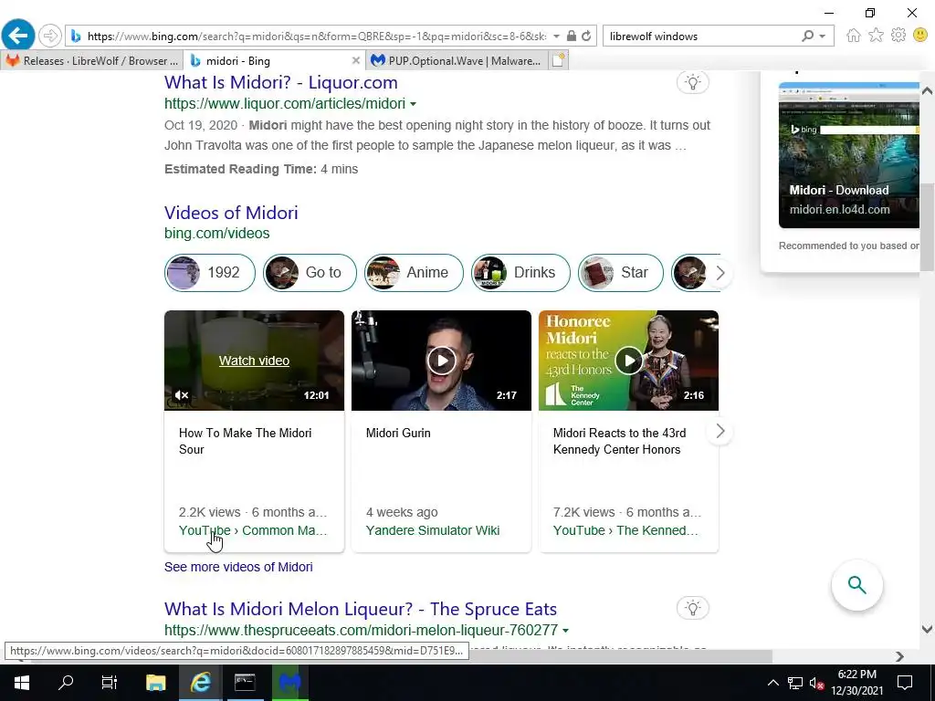The width and height of the screenshot is (935, 701).
Task: Click the vertical scrollbar down arrow
Action: (927, 629)
